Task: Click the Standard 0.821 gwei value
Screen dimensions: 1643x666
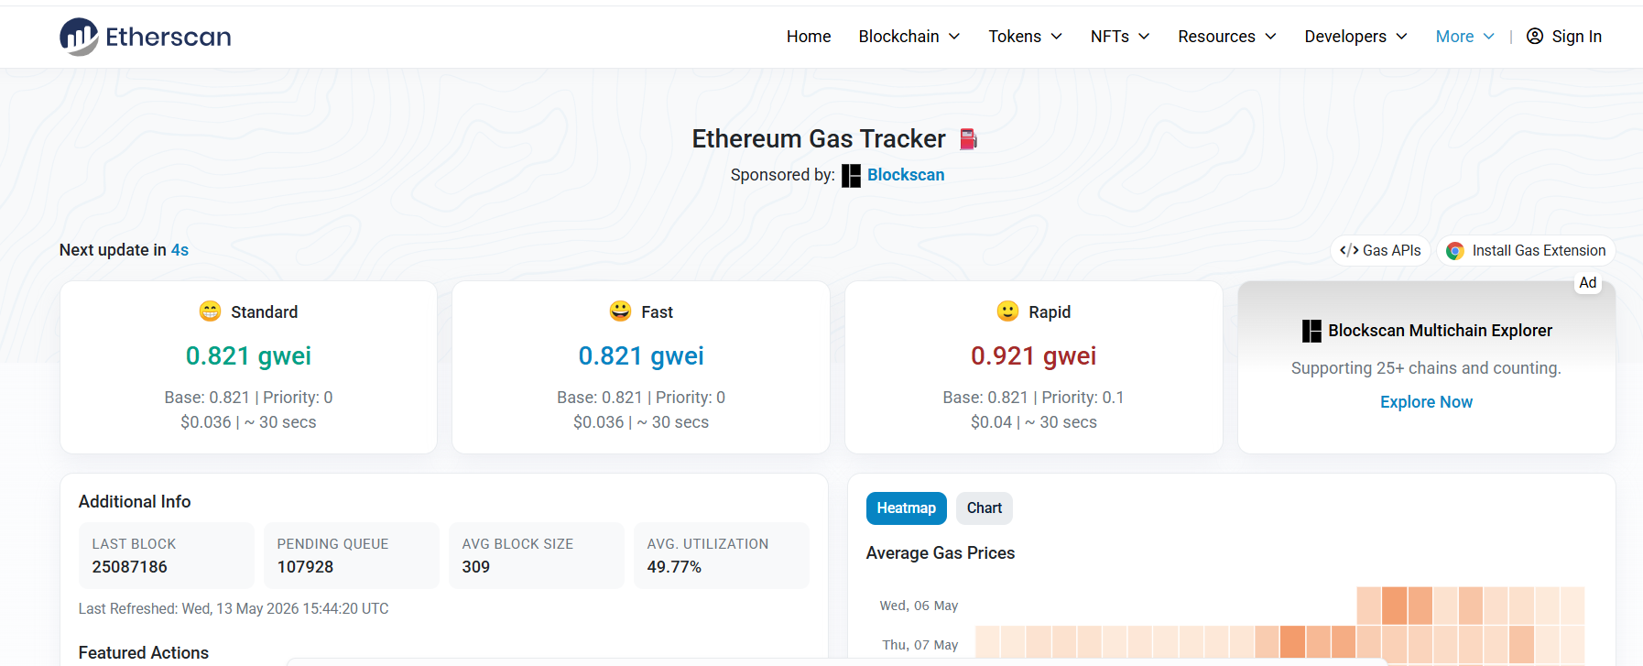Action: (248, 355)
